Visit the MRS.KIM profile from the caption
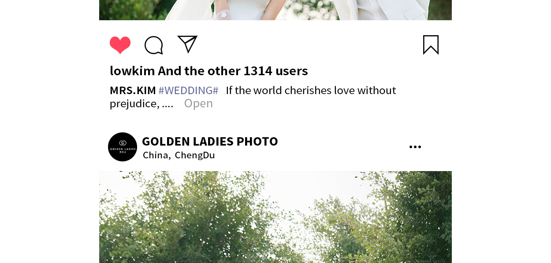This screenshot has height=263, width=551. (133, 91)
